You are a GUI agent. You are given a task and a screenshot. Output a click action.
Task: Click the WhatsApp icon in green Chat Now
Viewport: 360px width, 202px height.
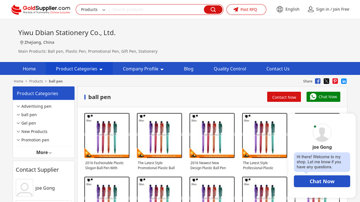click(313, 97)
